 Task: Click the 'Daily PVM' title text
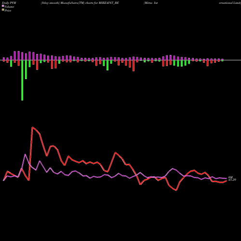coord(9,3)
